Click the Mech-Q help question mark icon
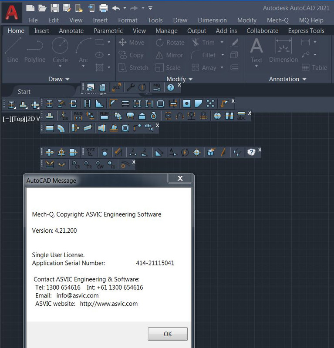 170,87
